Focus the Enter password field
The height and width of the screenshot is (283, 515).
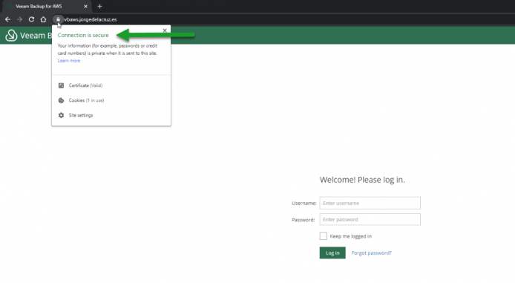point(370,219)
